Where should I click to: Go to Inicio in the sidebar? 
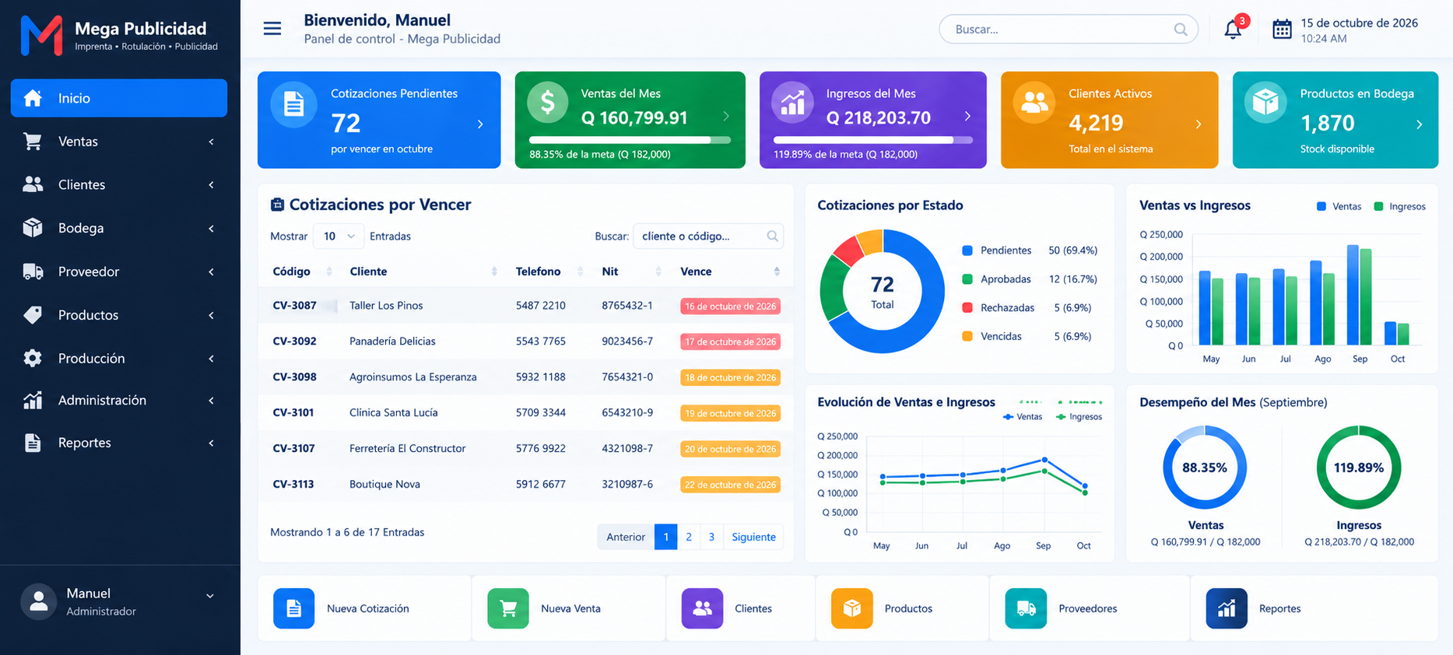click(x=119, y=98)
